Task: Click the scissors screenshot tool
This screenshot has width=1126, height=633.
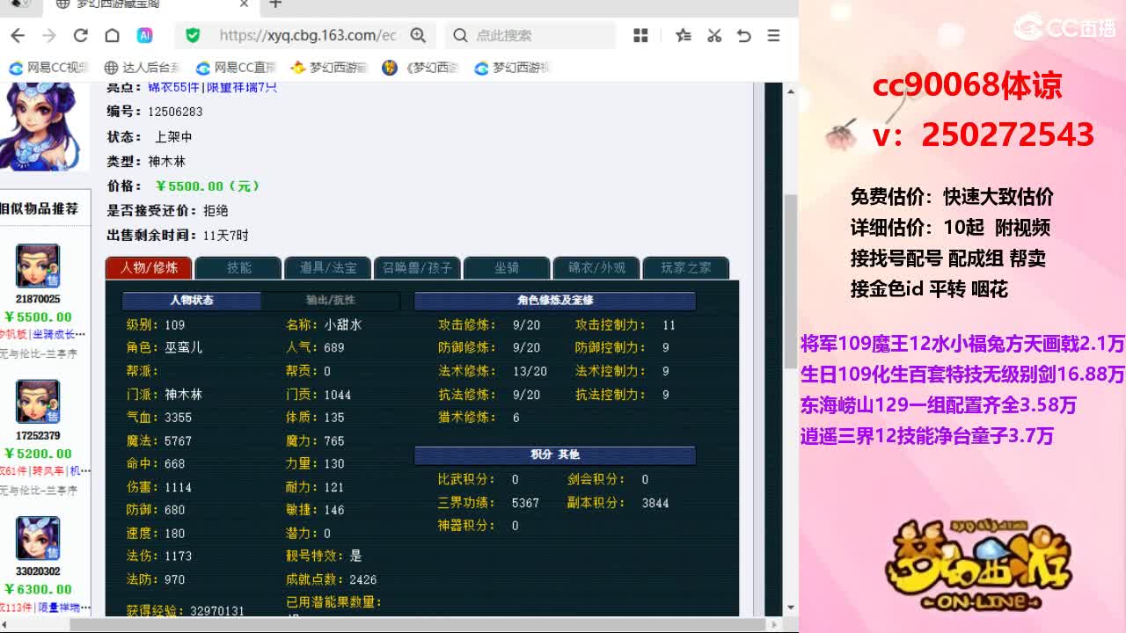Action: pos(714,35)
